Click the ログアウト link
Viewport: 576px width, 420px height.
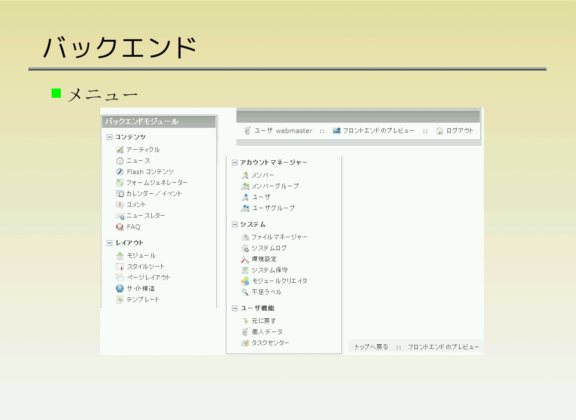coord(460,131)
